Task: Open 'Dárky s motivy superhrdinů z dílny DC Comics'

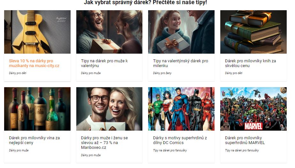Action: 180,140
